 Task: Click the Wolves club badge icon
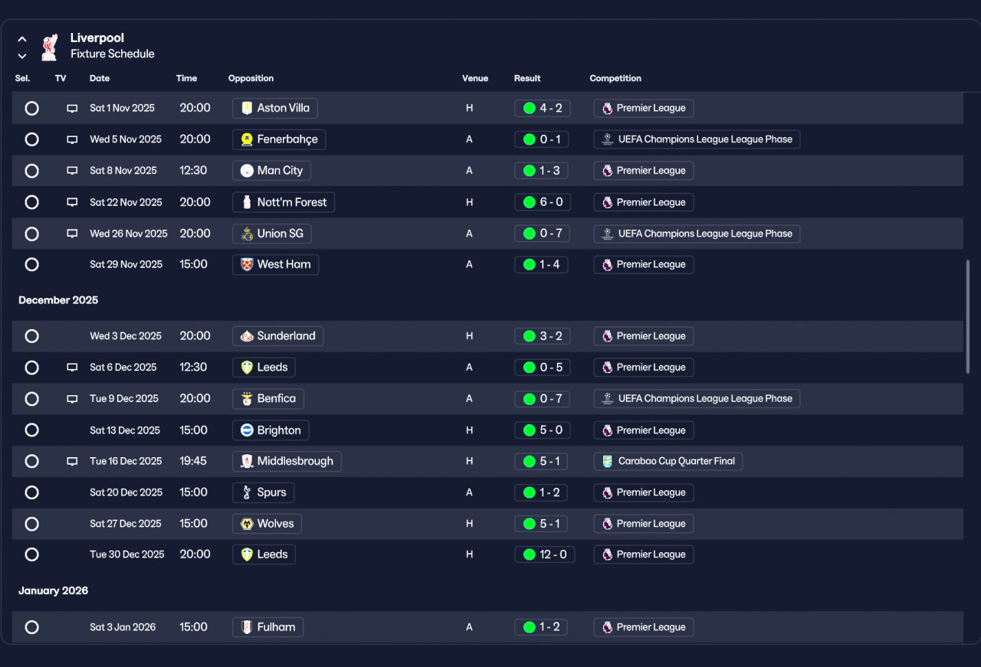[247, 524]
